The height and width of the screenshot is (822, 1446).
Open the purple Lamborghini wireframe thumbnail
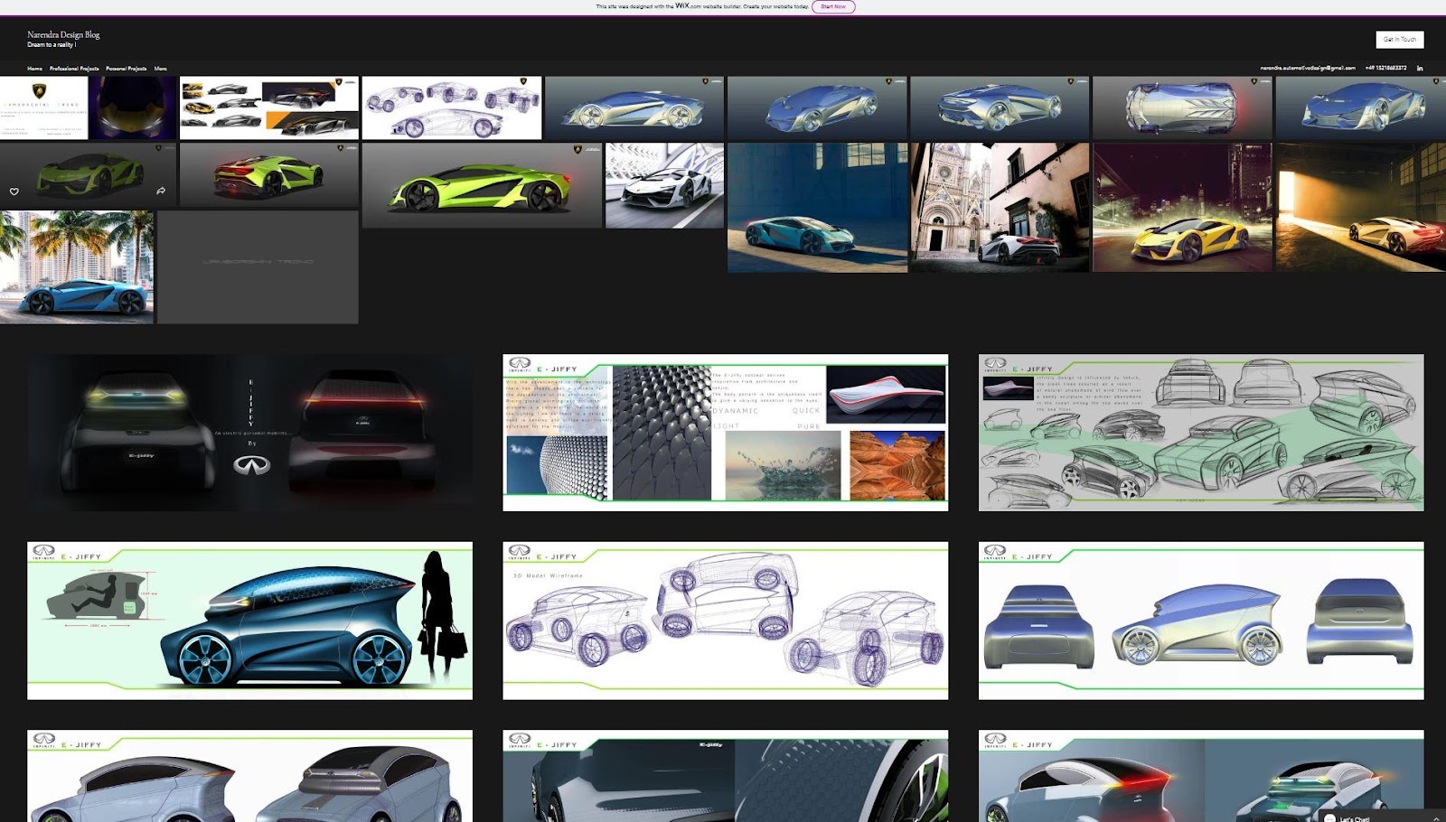point(452,107)
